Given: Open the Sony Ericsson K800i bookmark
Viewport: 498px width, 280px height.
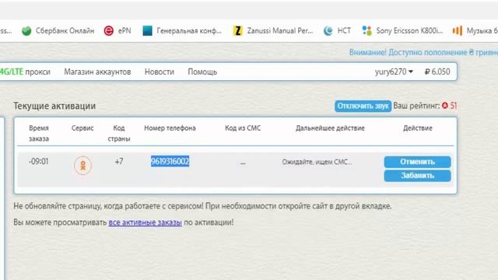Looking at the screenshot, I should tap(402, 31).
